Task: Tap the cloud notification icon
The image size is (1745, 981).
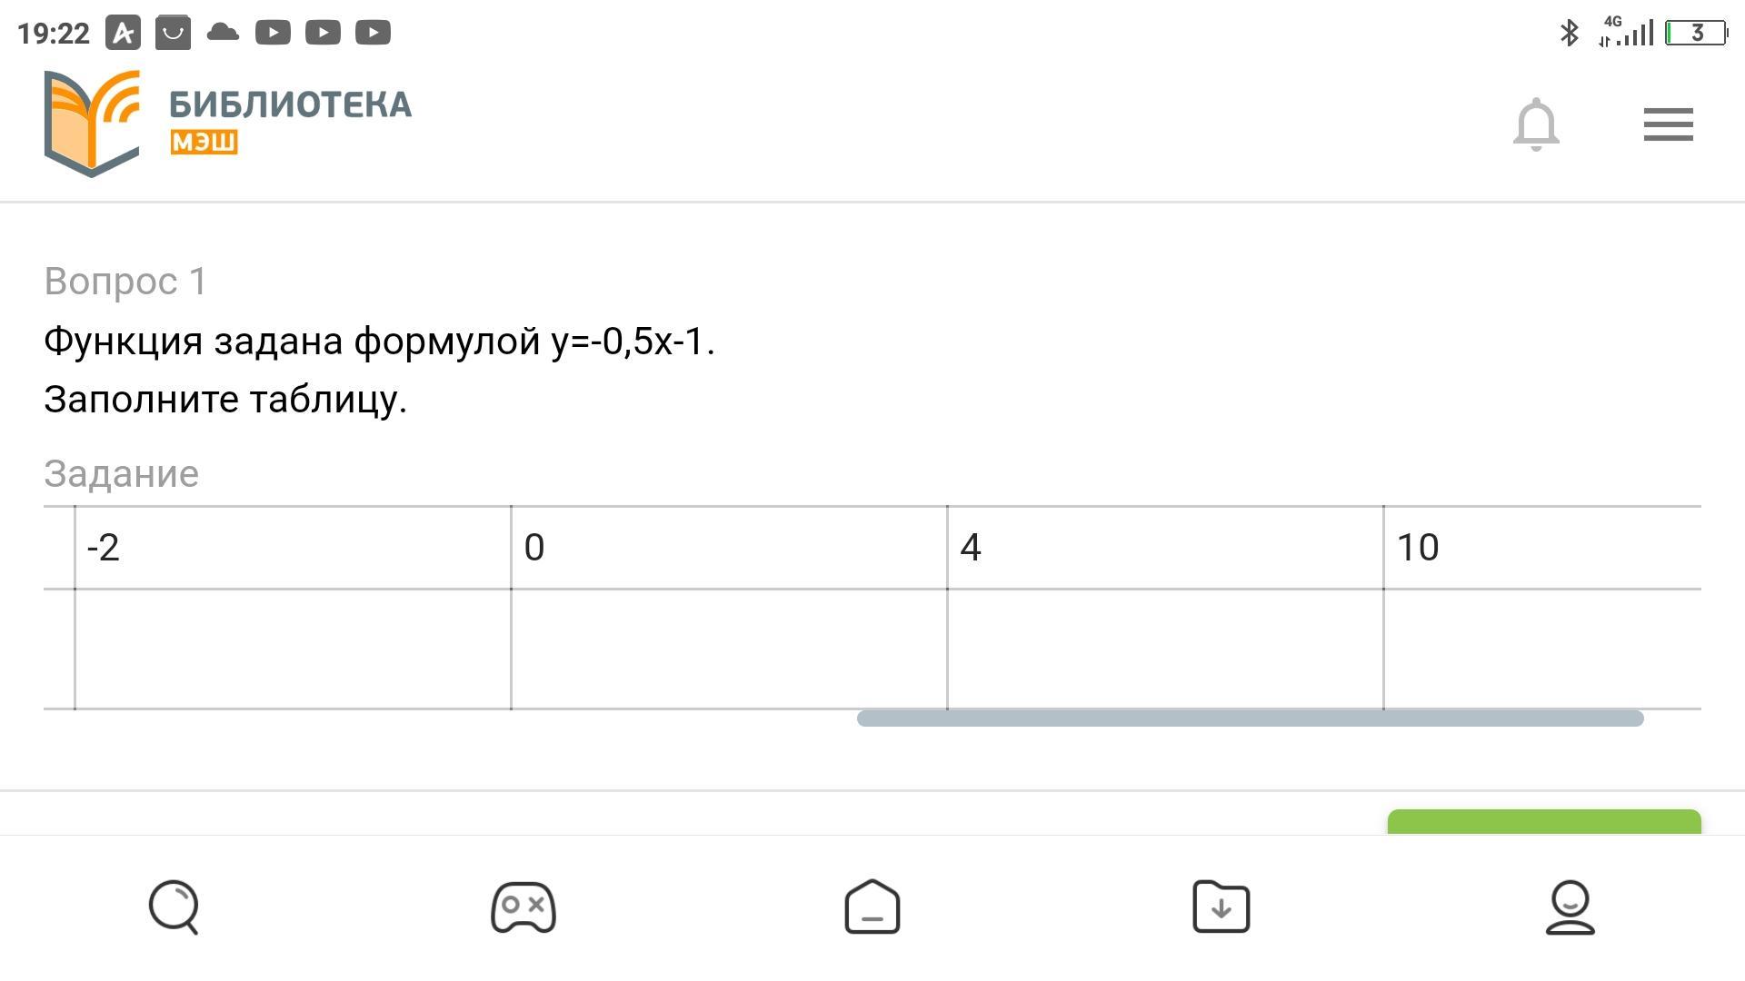Action: tap(223, 34)
